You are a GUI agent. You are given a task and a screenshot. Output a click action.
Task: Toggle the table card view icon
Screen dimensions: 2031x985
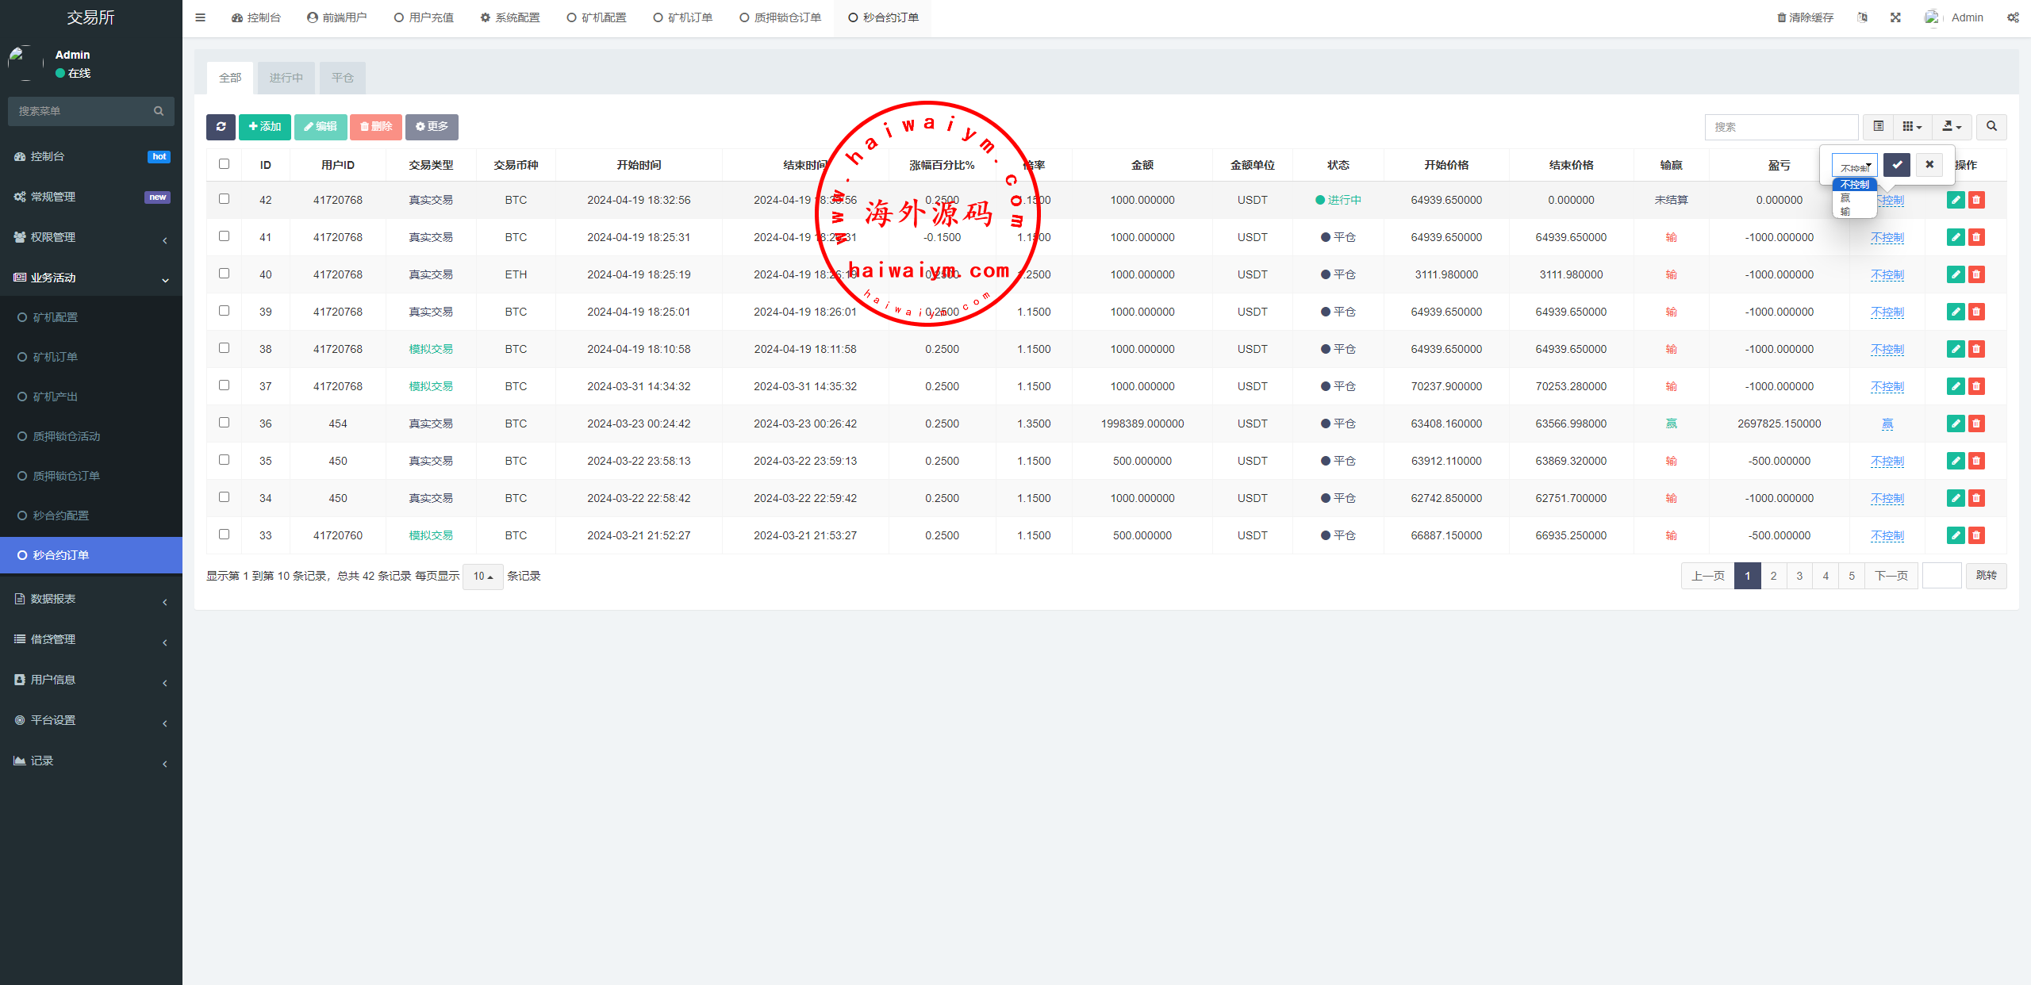point(1878,127)
